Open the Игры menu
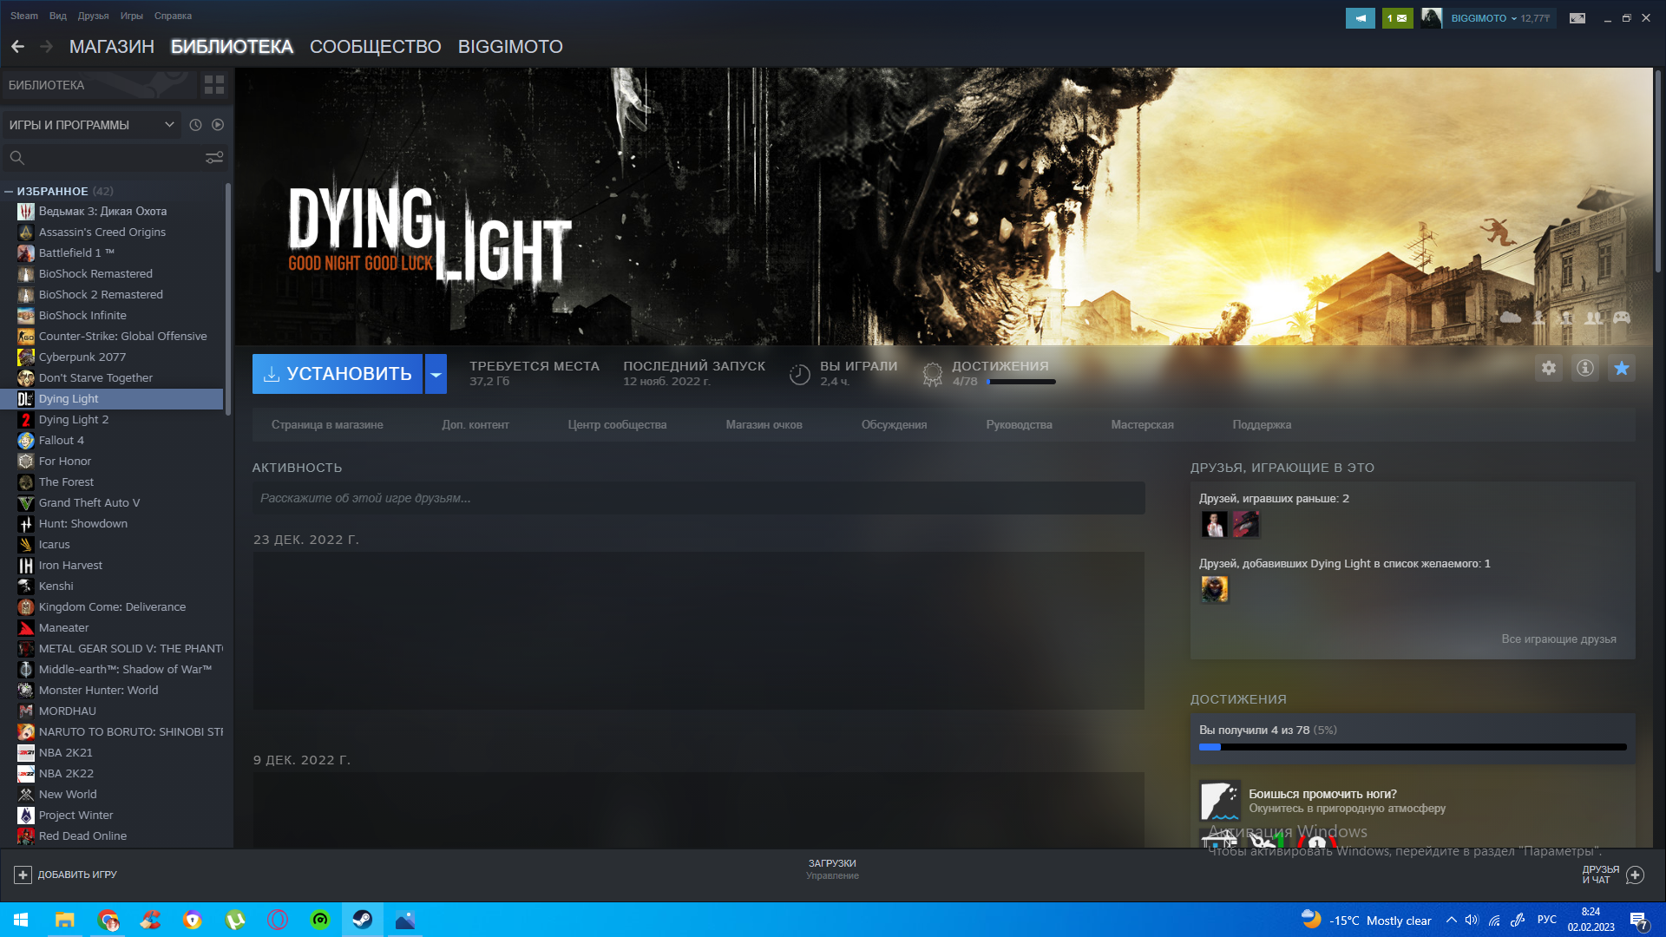The image size is (1666, 937). pos(132,16)
